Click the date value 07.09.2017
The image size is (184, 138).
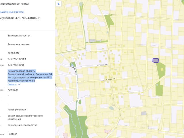14,53
